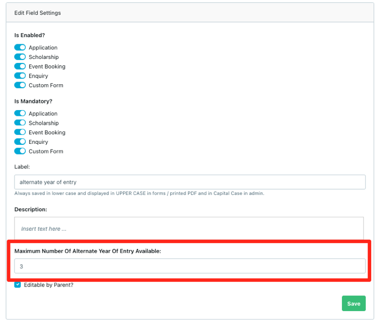Click the 'Editable by Parent?' label text
The image size is (378, 328).
pos(48,285)
